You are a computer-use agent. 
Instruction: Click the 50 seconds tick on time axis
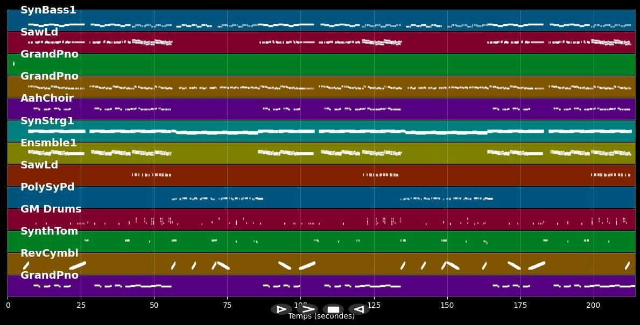pyautogui.click(x=154, y=305)
